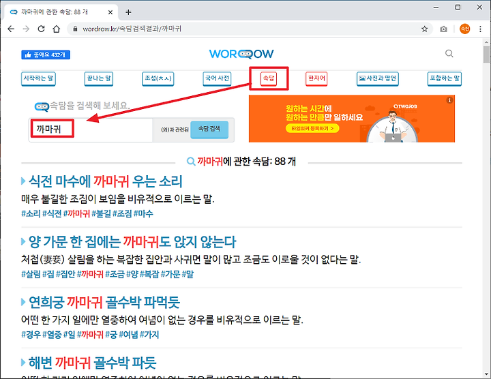Open proverb 식전 마수에 까마귀 우는 소리
The image size is (491, 379).
105,181
